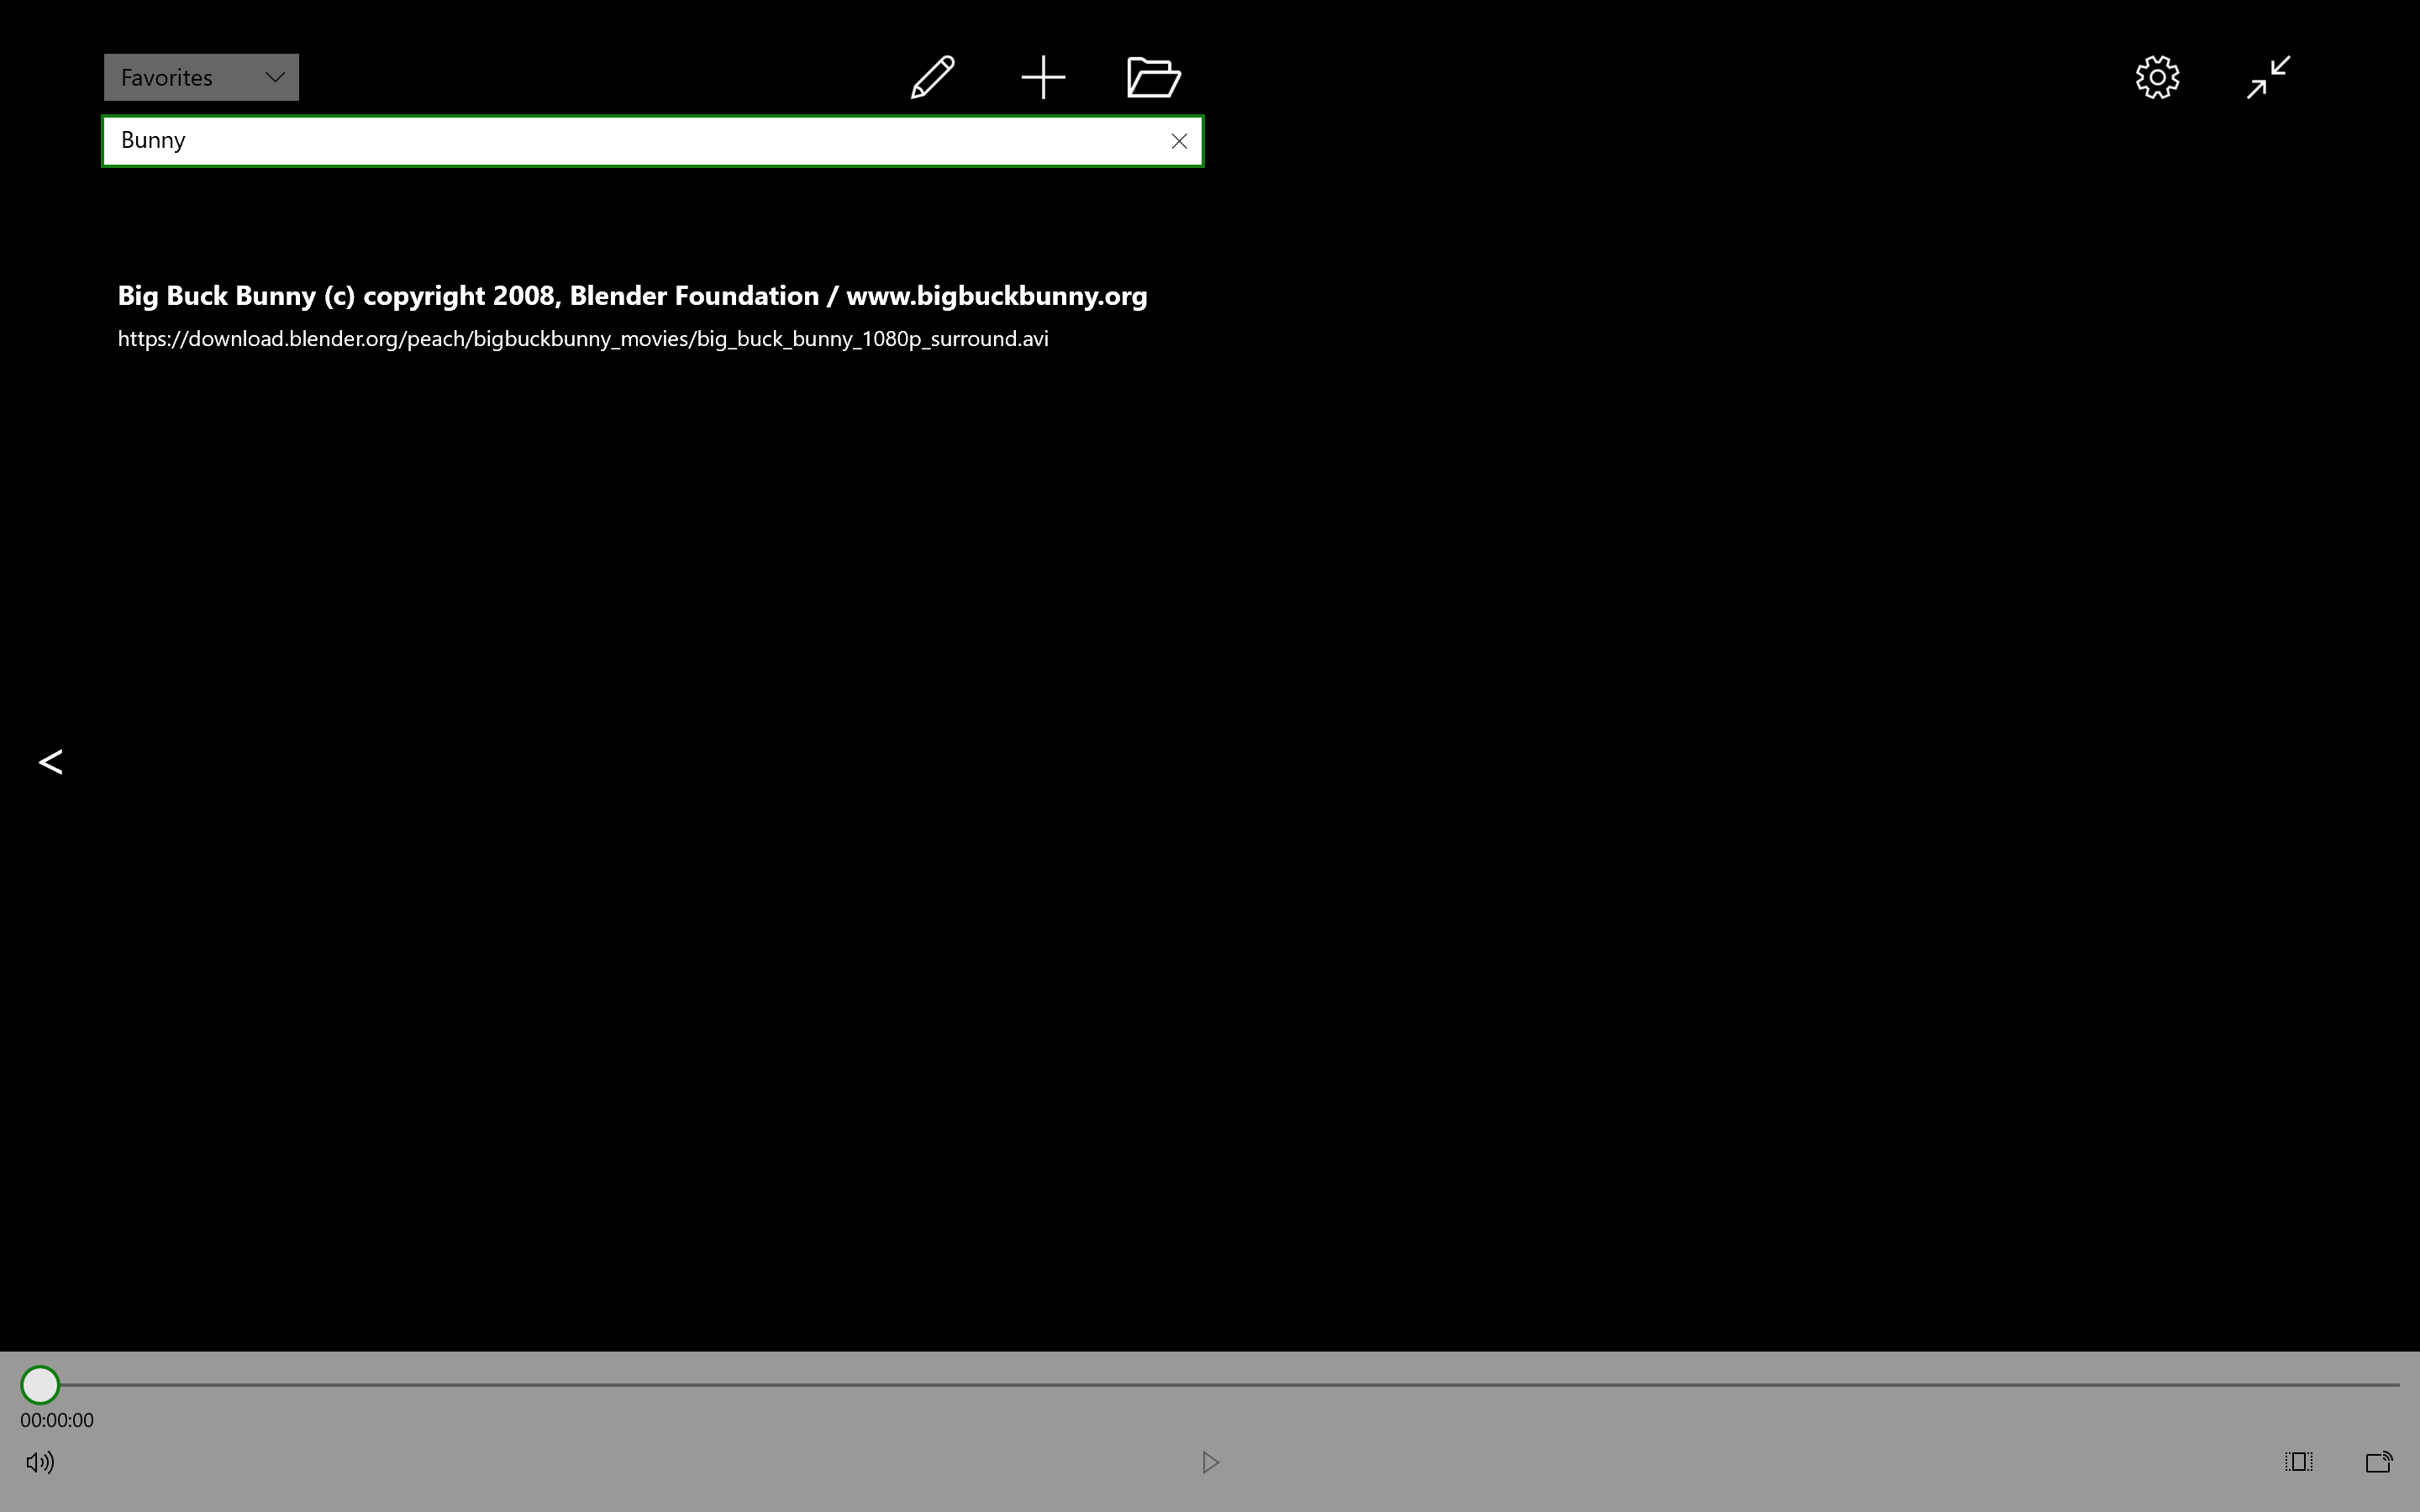Click inside the Bunny search field
2420x1512 pixels.
[x=640, y=141]
